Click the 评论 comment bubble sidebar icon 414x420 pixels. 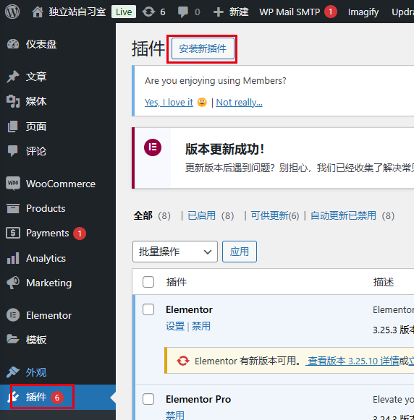tap(13, 151)
